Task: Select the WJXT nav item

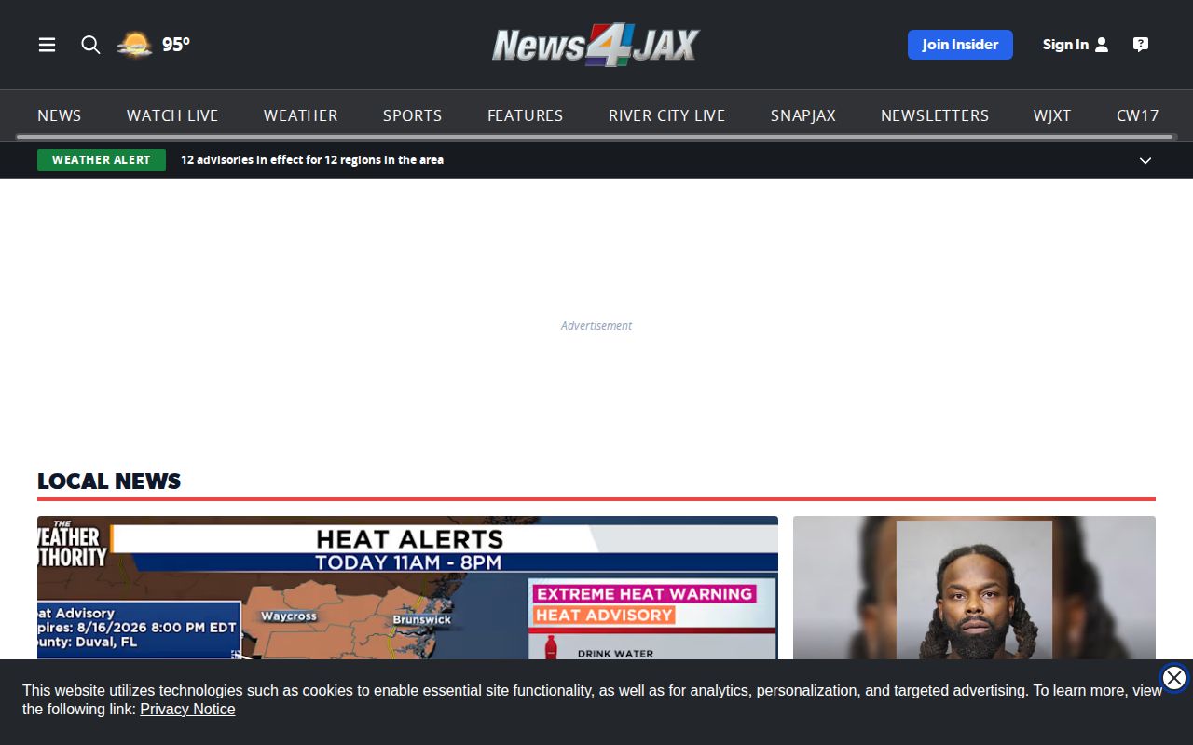Action: pos(1052,115)
